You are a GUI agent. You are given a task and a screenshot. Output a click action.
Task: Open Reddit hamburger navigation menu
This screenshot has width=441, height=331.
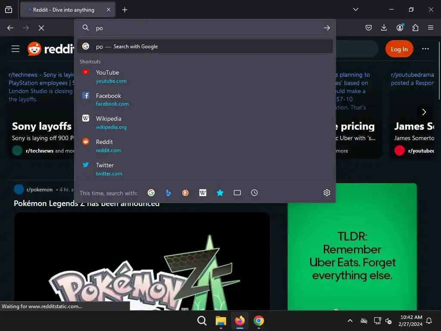coord(16,49)
